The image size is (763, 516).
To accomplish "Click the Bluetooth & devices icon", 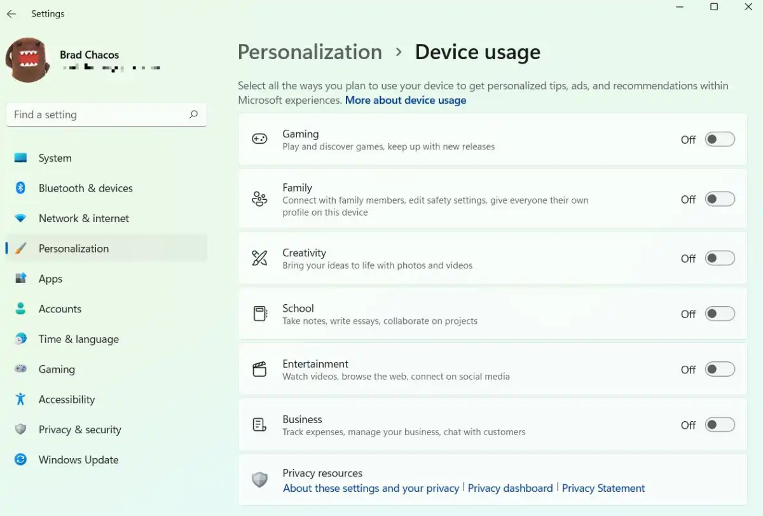I will coord(20,188).
